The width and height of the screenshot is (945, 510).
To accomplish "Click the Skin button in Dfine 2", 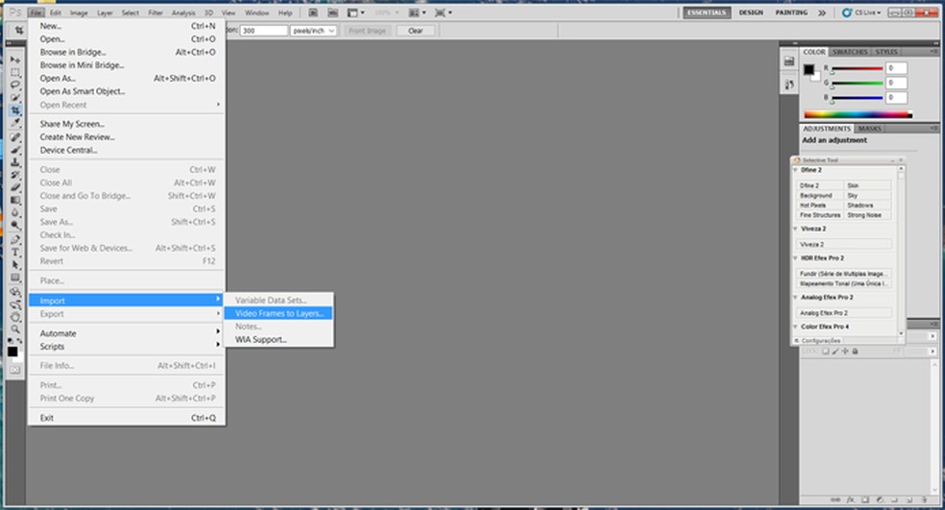I will click(868, 185).
